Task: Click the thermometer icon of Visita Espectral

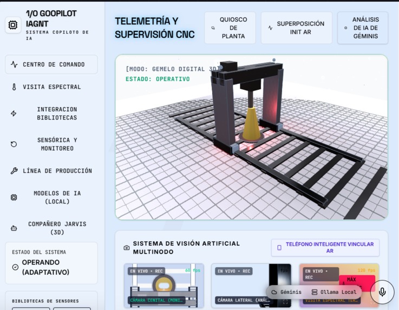Action: (14, 87)
